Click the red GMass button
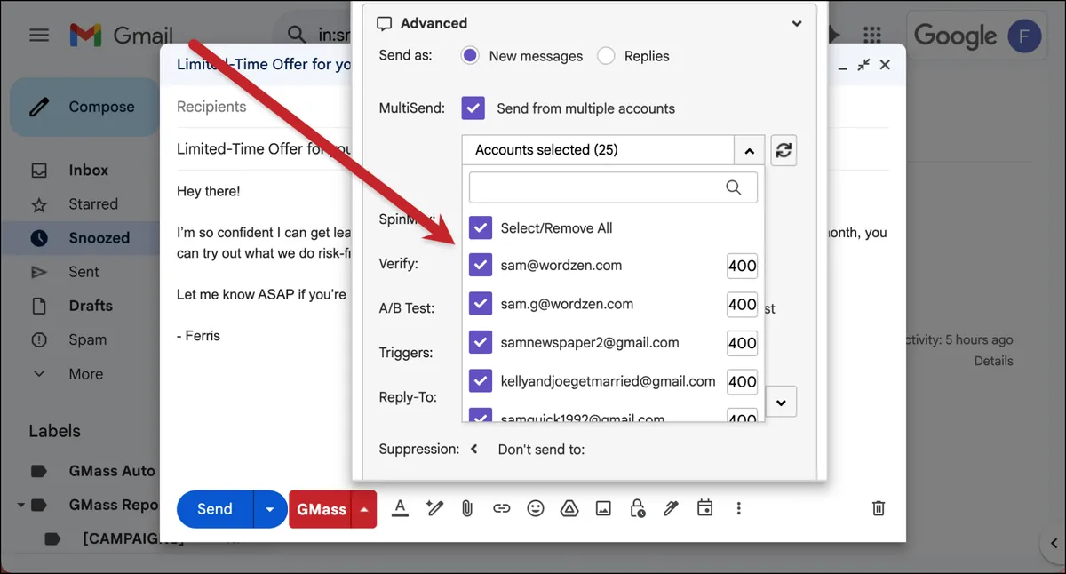The height and width of the screenshot is (574, 1066). point(321,509)
